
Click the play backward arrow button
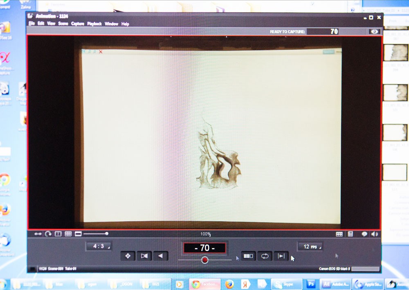(x=160, y=256)
